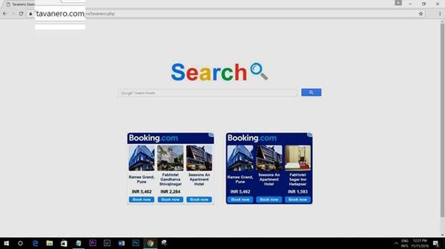Click the 'INR 1,593' price

tap(298, 192)
